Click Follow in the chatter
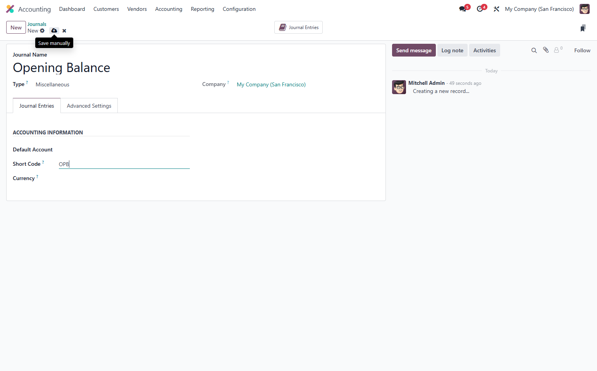This screenshot has height=371, width=597. point(582,50)
